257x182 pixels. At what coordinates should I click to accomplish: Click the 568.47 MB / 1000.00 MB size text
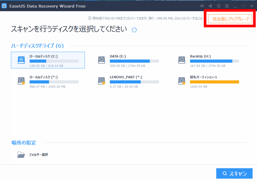point(47,86)
